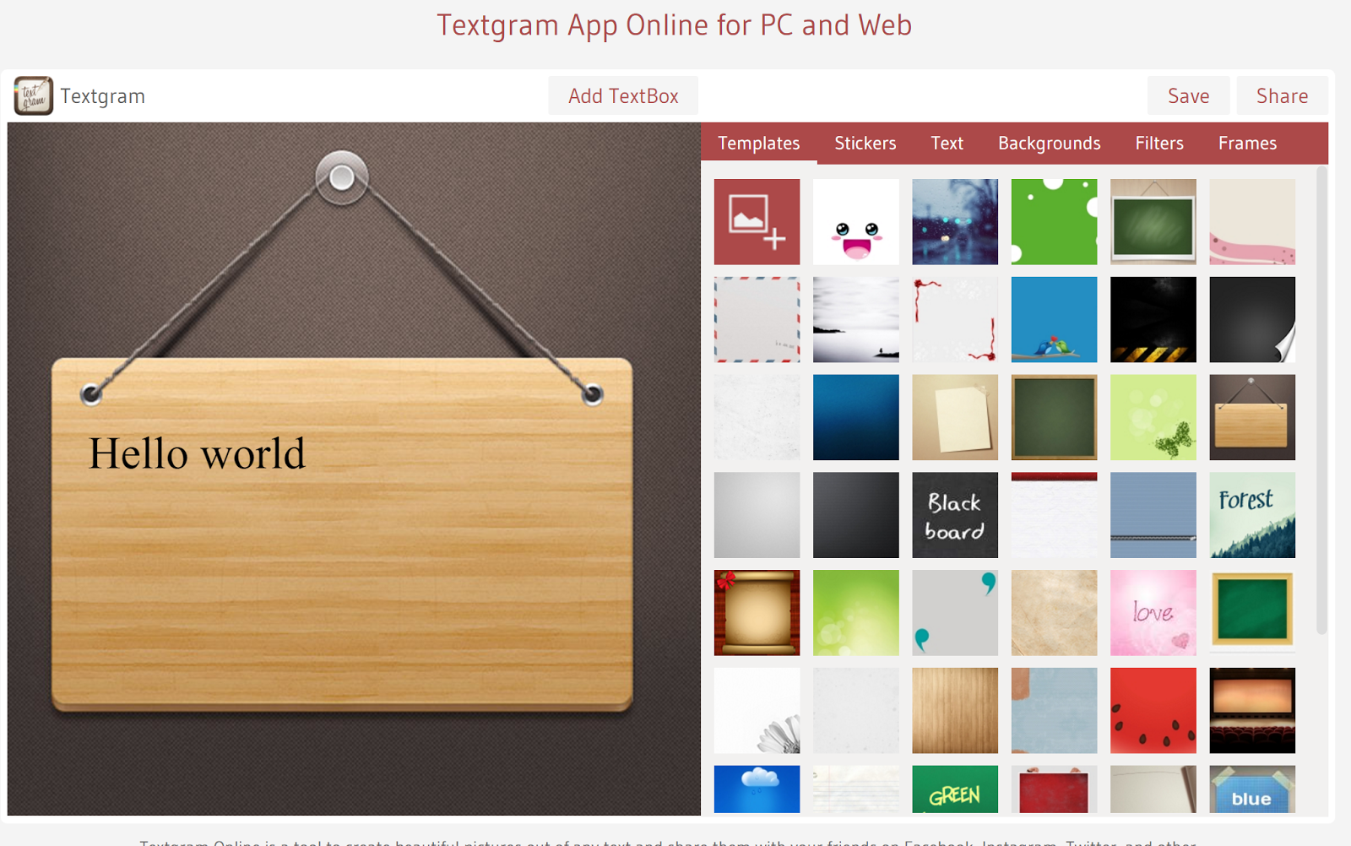This screenshot has width=1351, height=846.
Task: Select the green polka dot background template
Action: pyautogui.click(x=1053, y=221)
